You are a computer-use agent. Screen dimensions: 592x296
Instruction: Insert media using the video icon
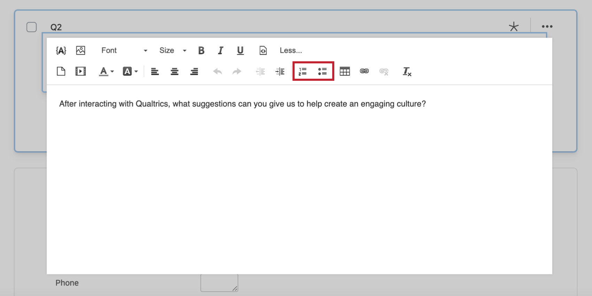pyautogui.click(x=80, y=71)
